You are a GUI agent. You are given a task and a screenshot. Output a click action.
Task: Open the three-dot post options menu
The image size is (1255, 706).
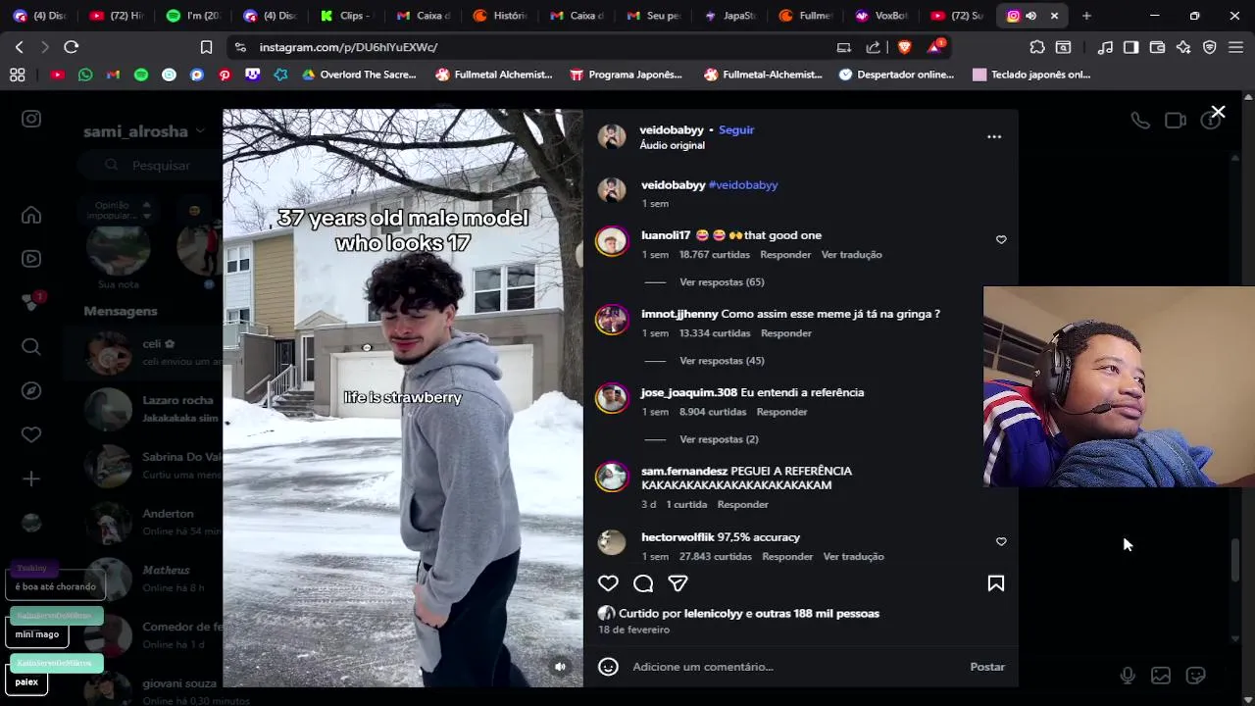(x=994, y=137)
